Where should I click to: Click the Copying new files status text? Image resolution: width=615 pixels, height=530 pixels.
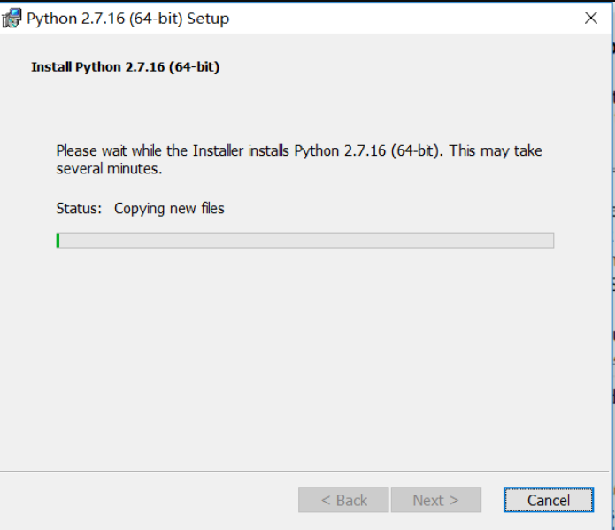point(169,208)
